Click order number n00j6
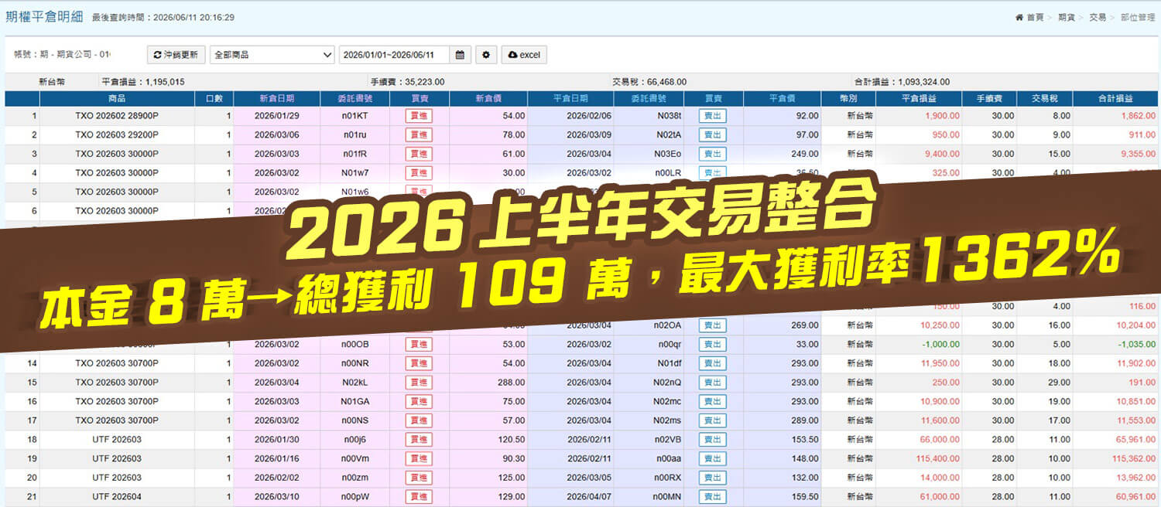 tap(354, 440)
